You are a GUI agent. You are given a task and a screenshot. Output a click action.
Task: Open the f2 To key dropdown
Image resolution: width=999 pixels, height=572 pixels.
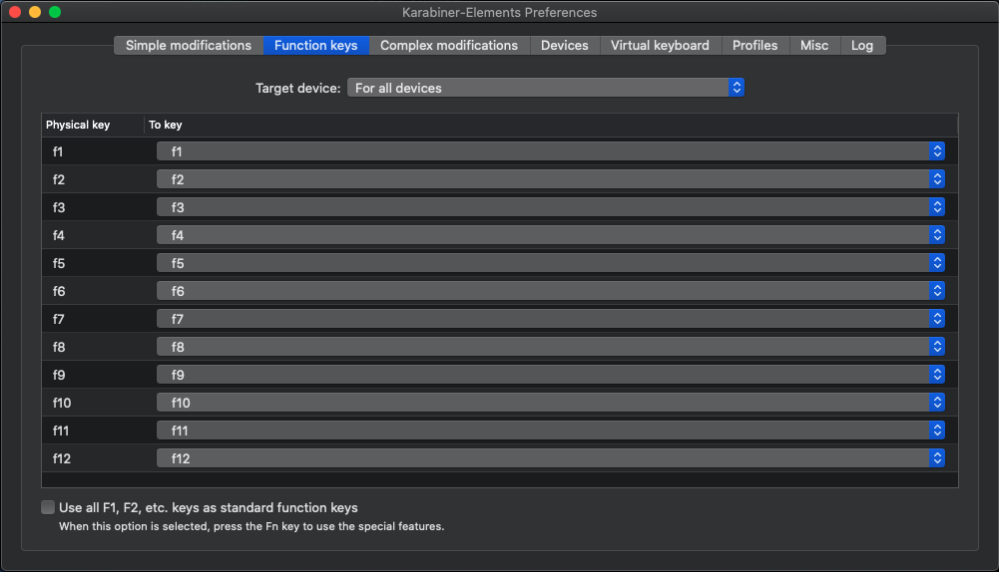click(x=551, y=179)
